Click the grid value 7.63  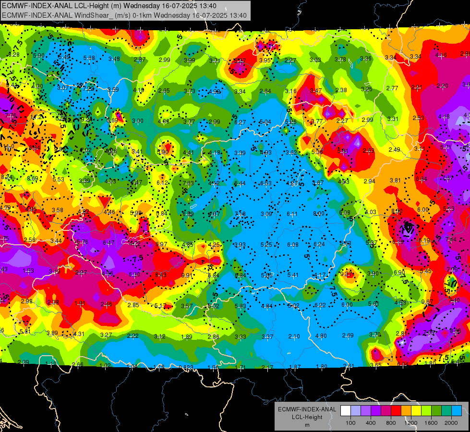click(x=188, y=183)
